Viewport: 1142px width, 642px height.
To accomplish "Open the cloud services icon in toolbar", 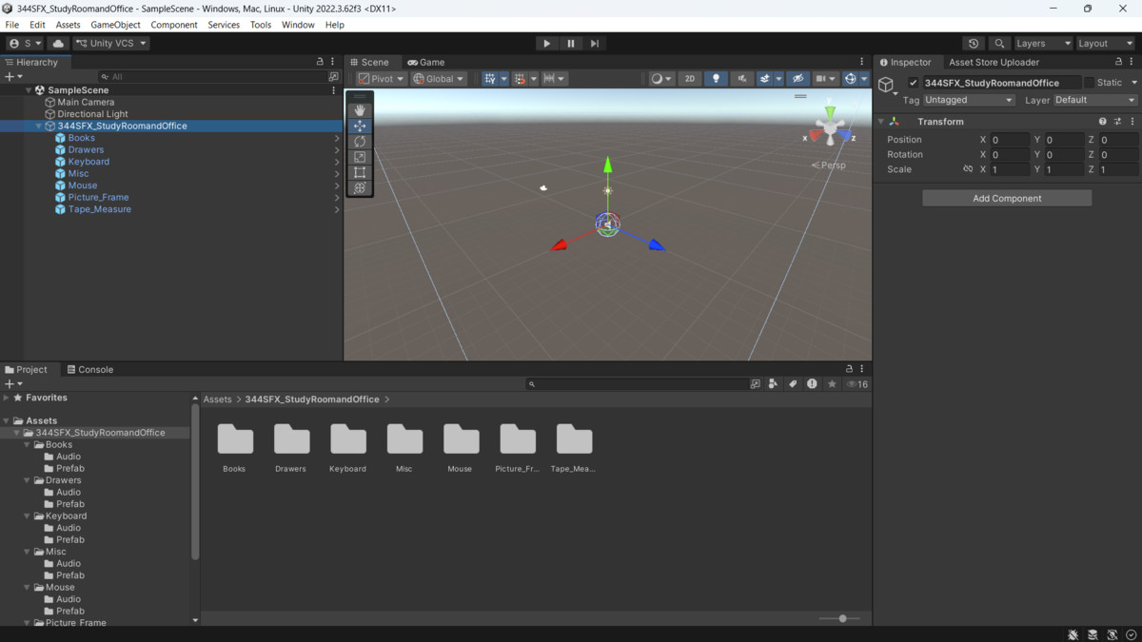I will [58, 43].
